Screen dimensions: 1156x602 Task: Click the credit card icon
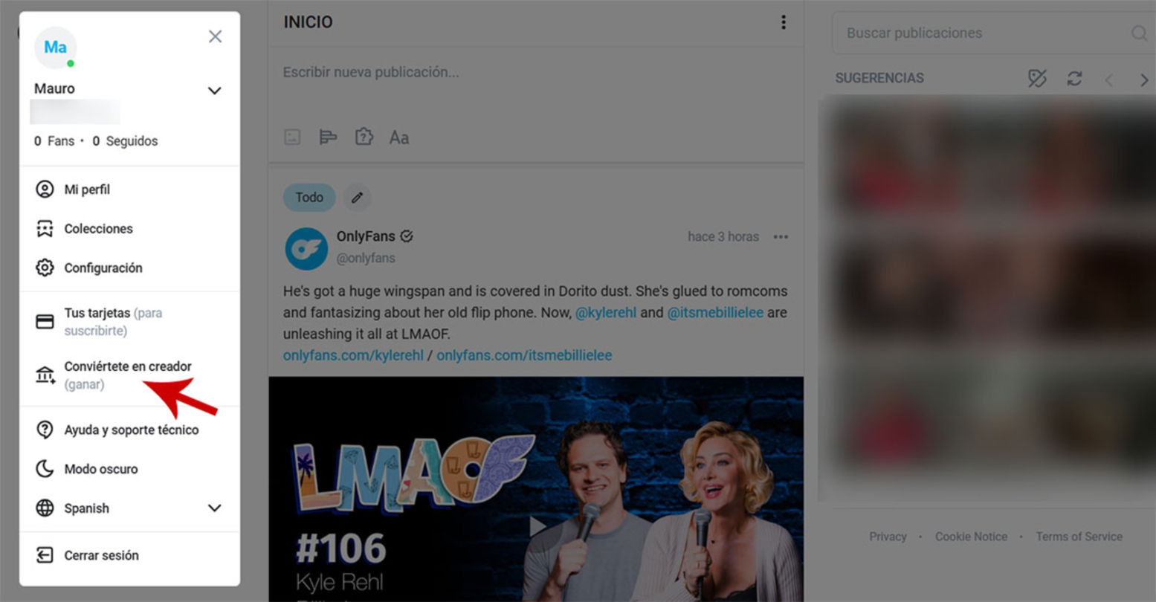(45, 322)
